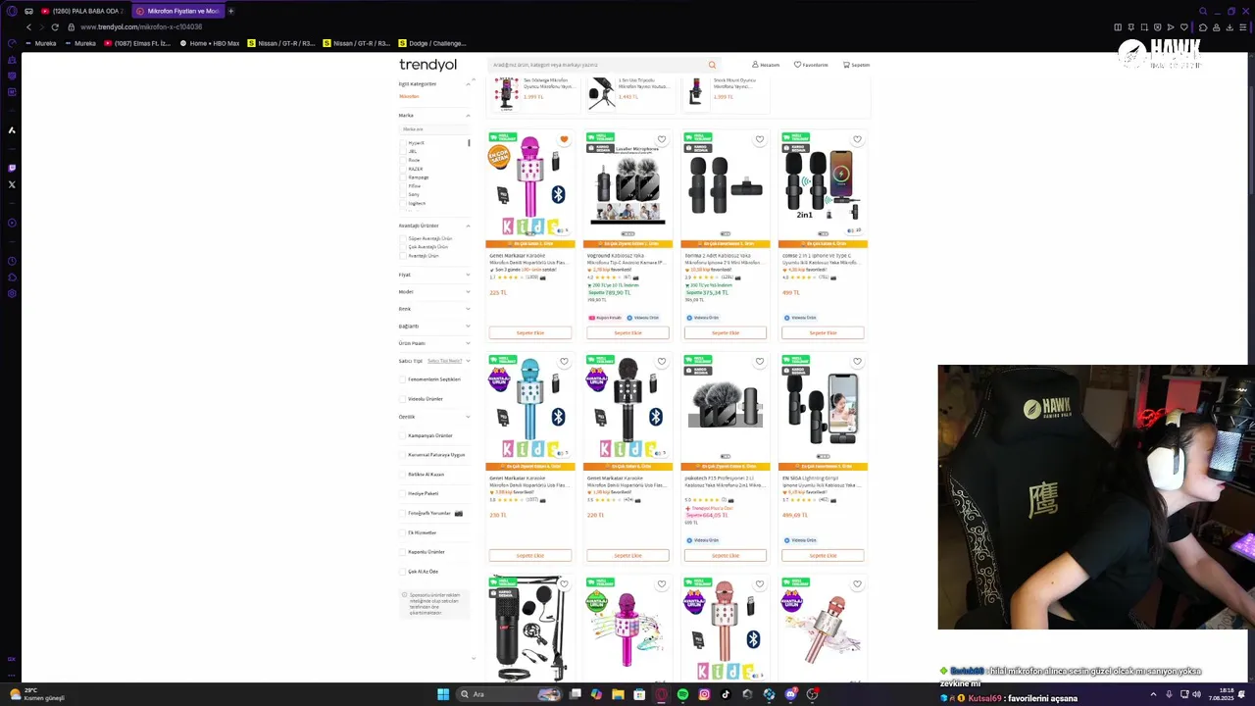Open the black studio microphone kit thumbnail
Image resolution: width=1255 pixels, height=706 pixels.
coord(530,629)
